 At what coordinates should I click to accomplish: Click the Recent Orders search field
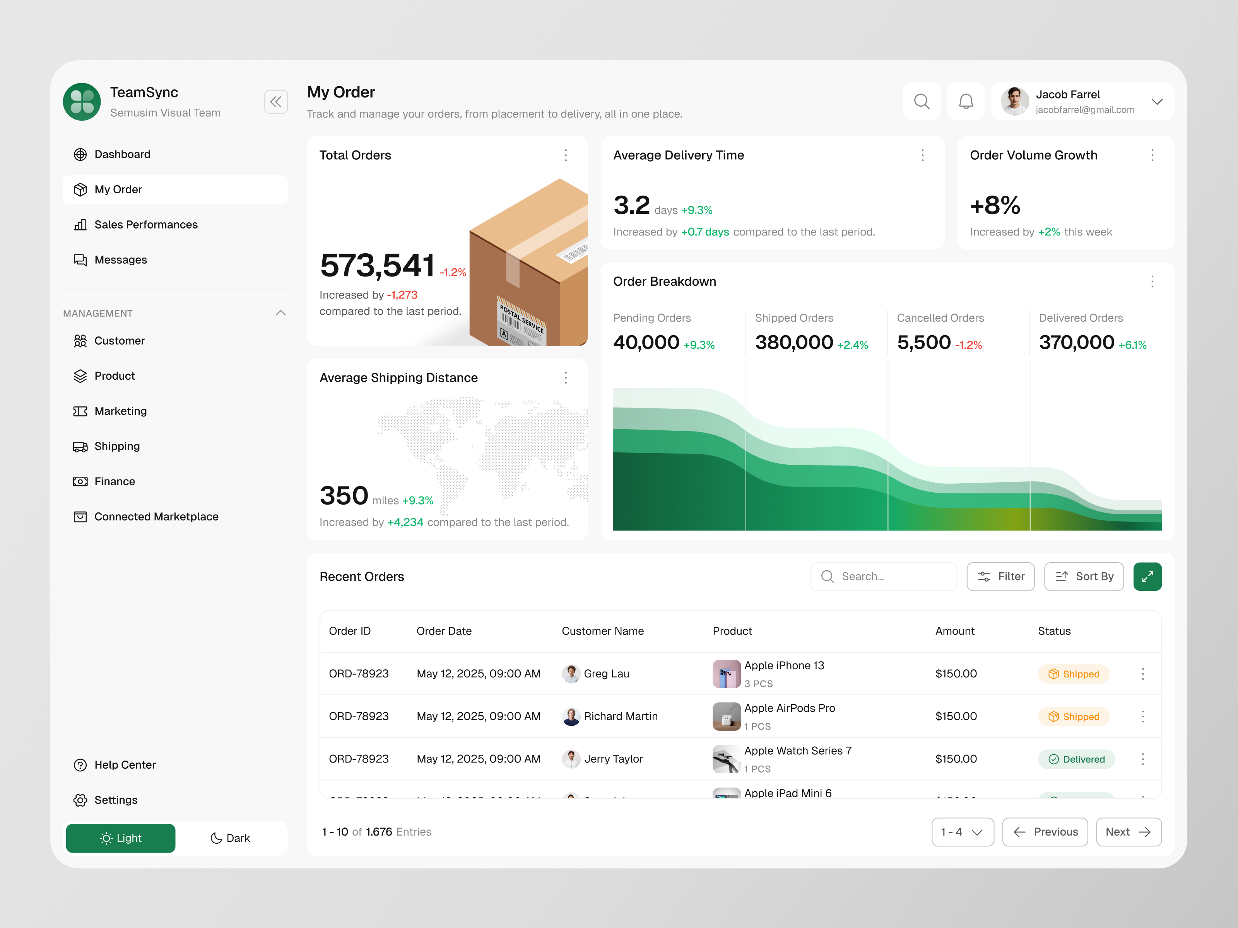(x=883, y=576)
